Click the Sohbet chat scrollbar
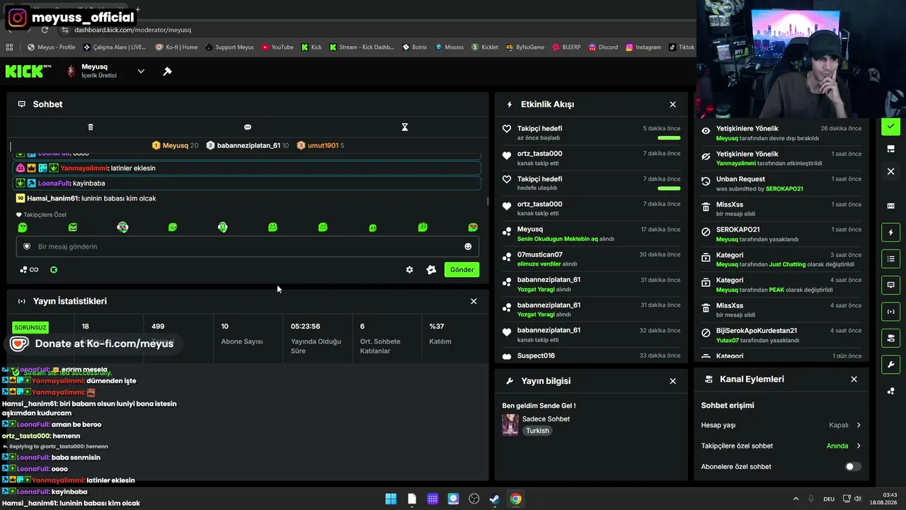 pyautogui.click(x=487, y=201)
